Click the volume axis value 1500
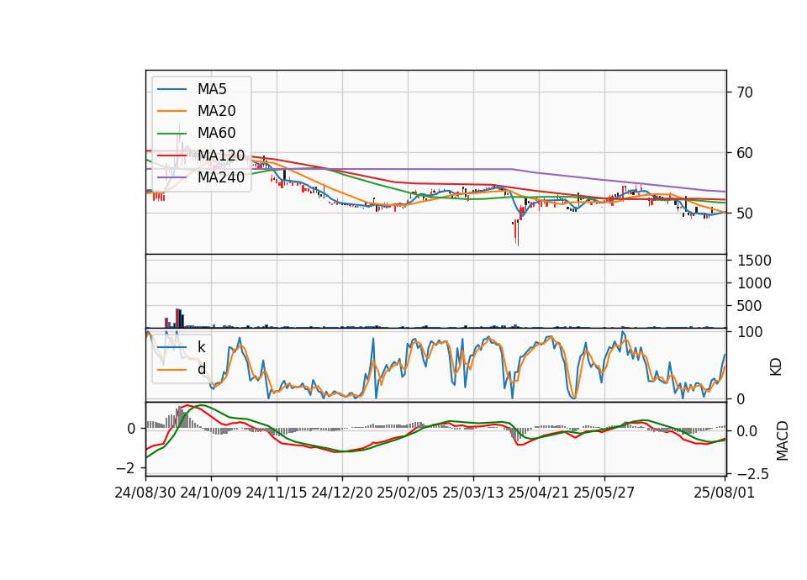The image size is (807, 580). click(x=754, y=261)
